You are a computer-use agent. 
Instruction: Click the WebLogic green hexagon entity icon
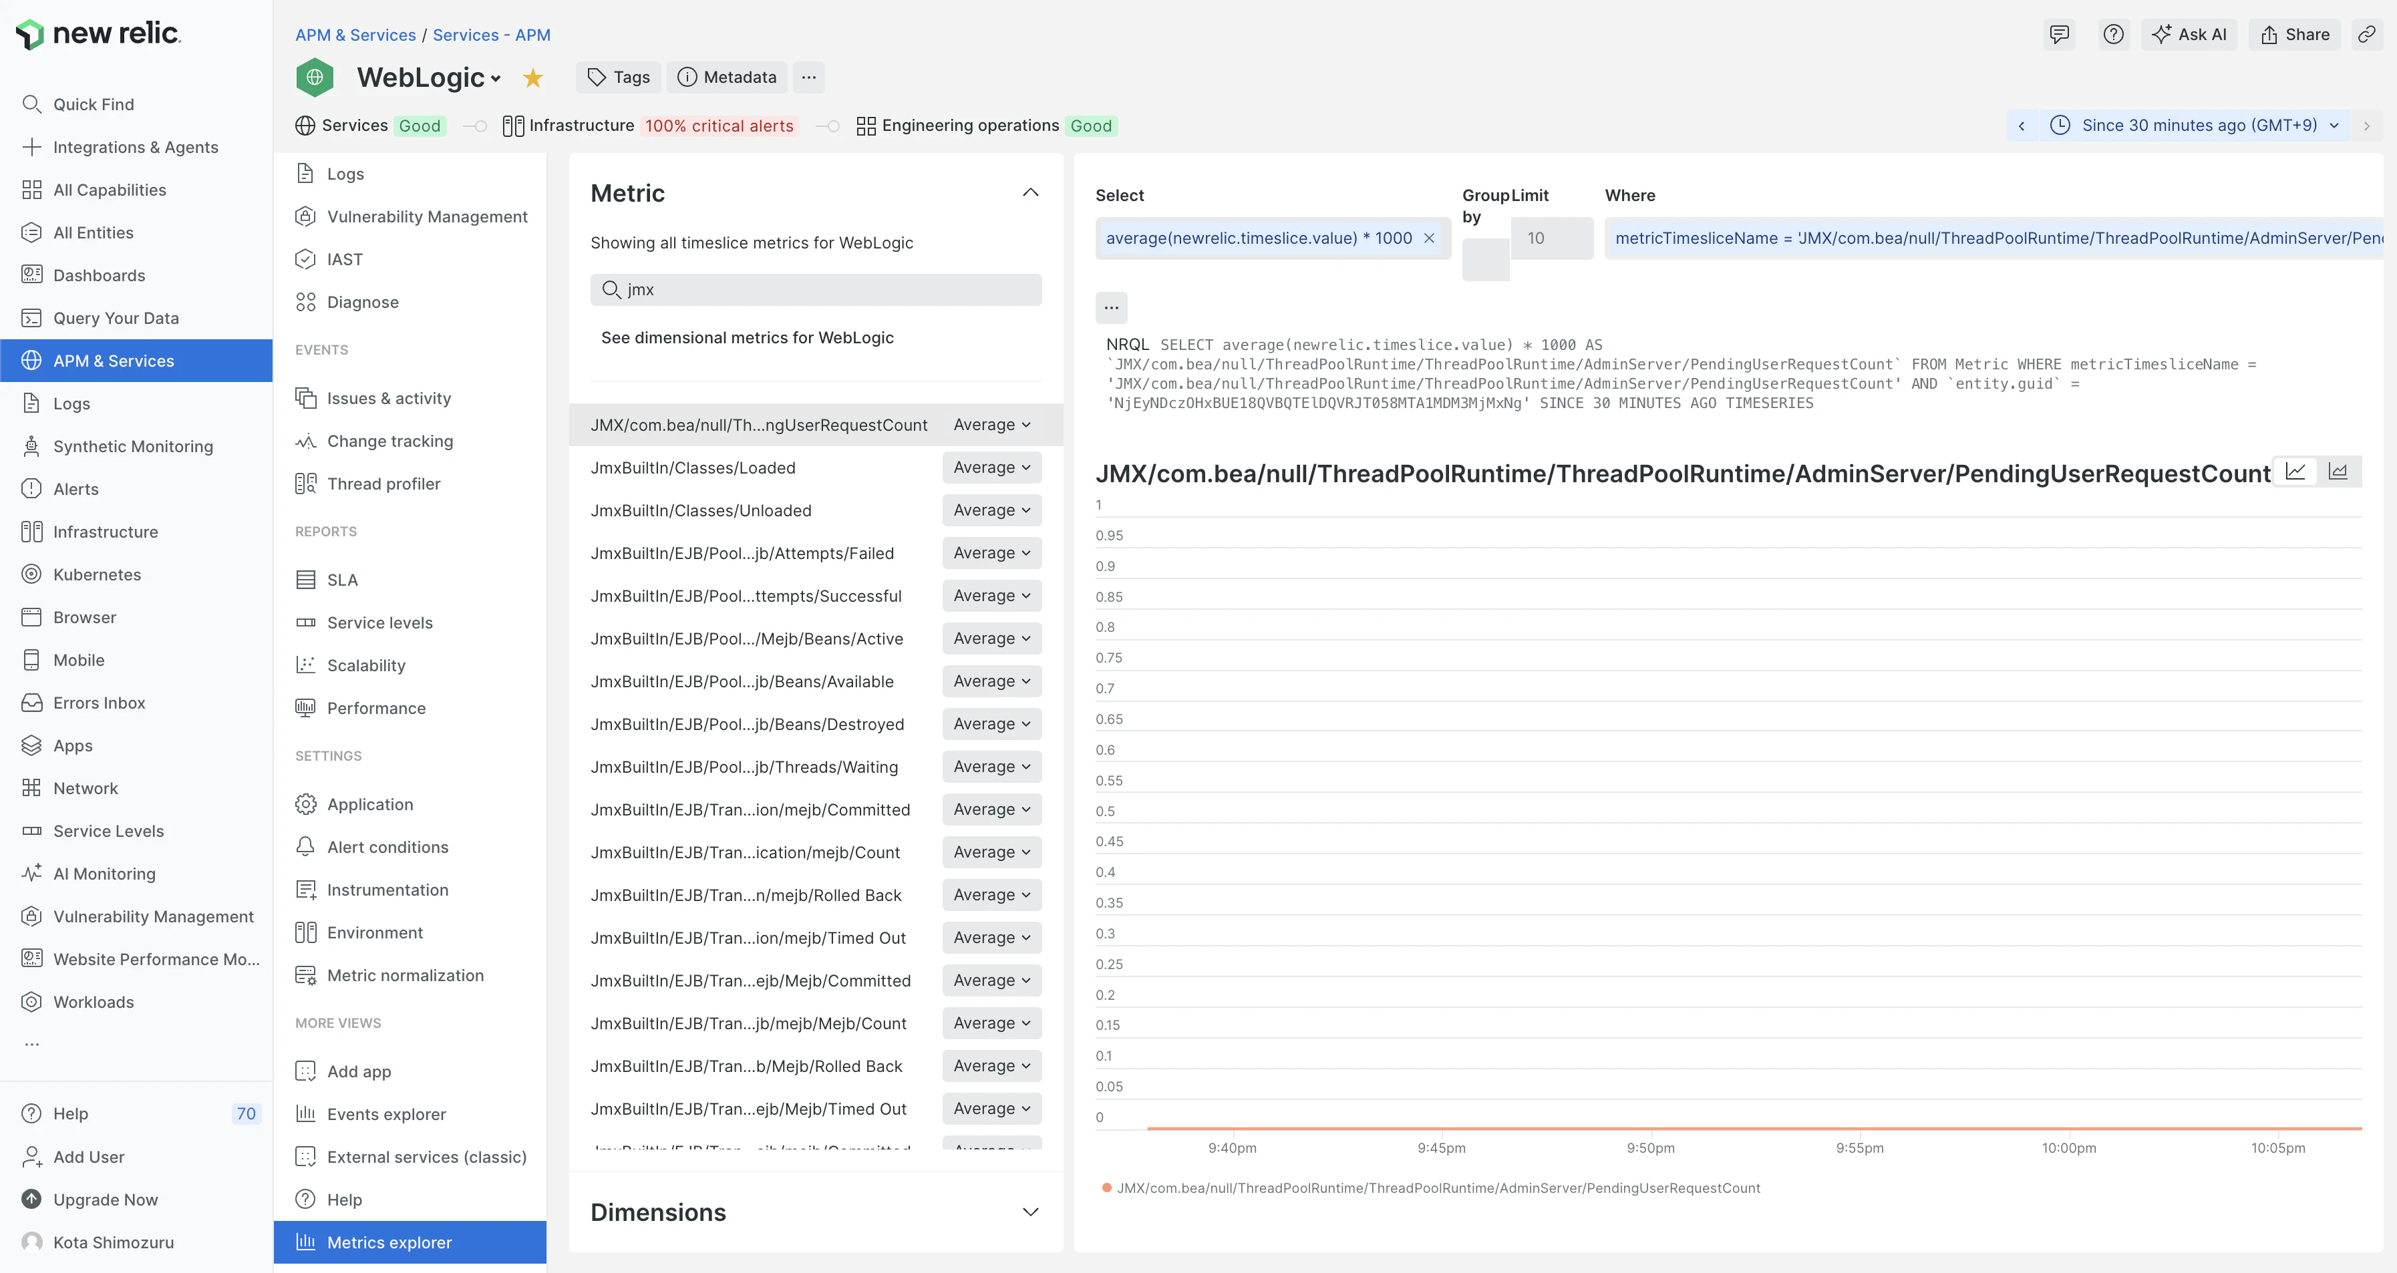(x=315, y=77)
